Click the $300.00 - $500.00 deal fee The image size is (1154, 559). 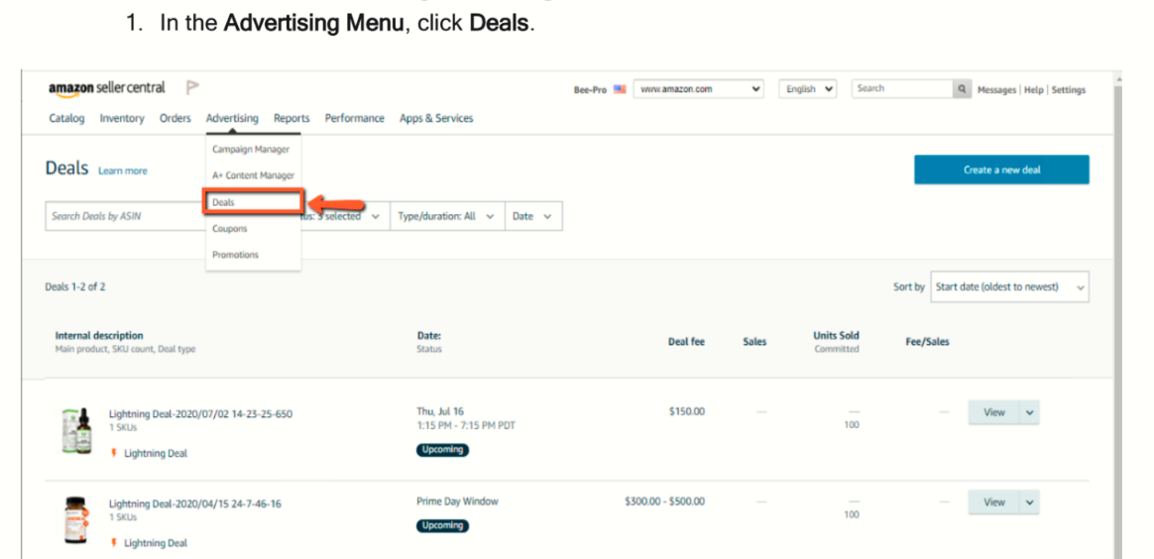click(664, 502)
